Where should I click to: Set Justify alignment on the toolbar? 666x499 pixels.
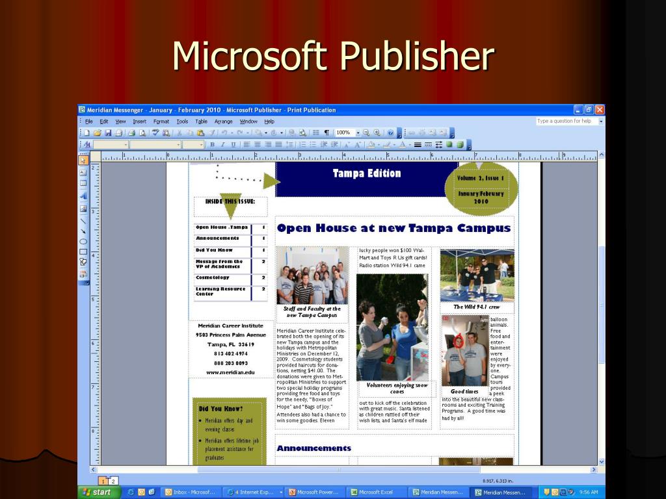coord(278,145)
